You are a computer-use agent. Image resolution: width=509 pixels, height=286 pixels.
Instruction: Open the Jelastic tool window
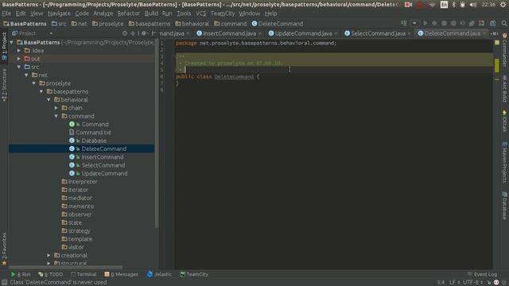[x=159, y=274]
